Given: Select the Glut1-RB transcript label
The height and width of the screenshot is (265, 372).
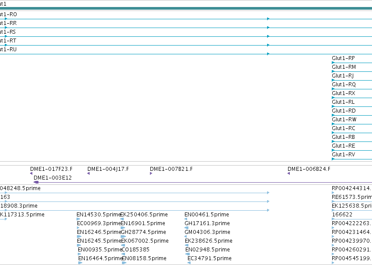Looking at the screenshot, I should pyautogui.click(x=343, y=138).
